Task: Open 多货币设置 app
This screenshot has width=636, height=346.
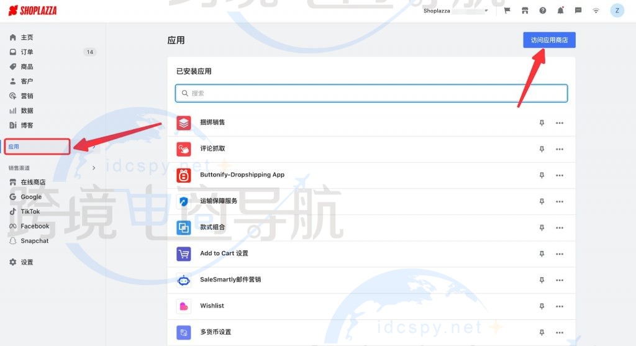Action: click(216, 332)
